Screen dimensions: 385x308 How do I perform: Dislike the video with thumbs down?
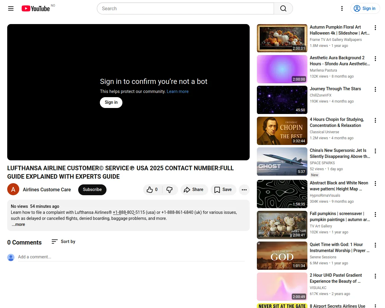tap(170, 190)
